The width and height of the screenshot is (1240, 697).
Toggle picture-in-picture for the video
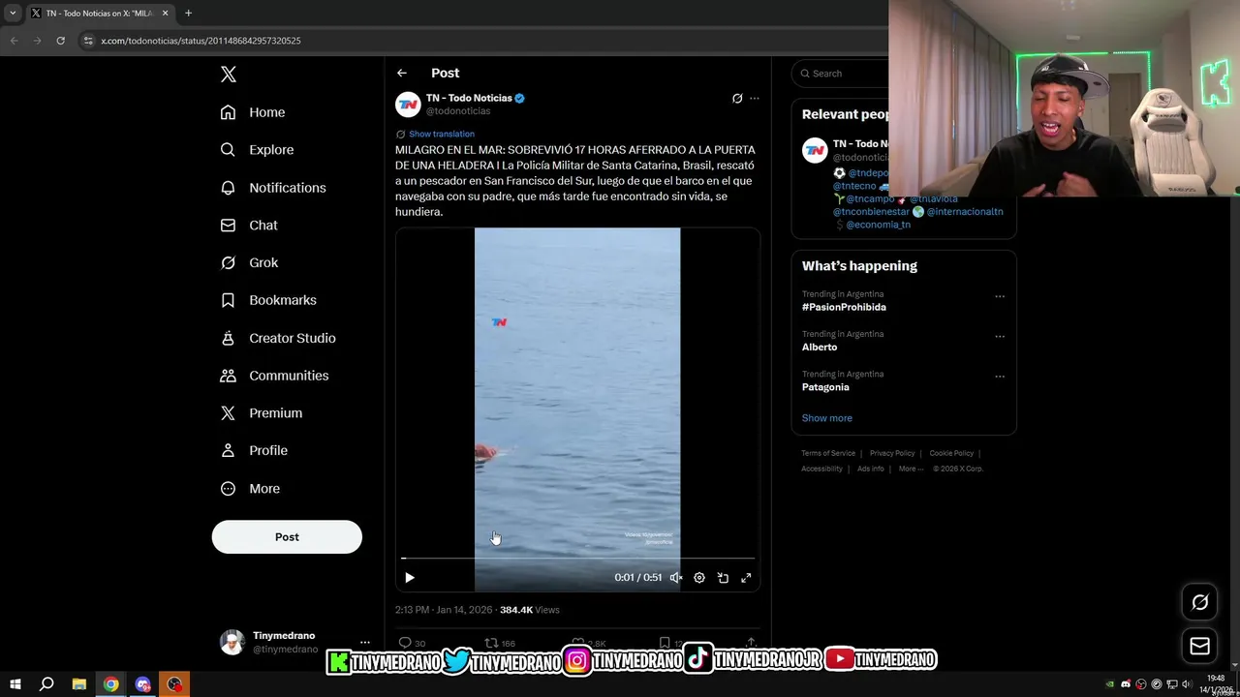click(x=723, y=578)
